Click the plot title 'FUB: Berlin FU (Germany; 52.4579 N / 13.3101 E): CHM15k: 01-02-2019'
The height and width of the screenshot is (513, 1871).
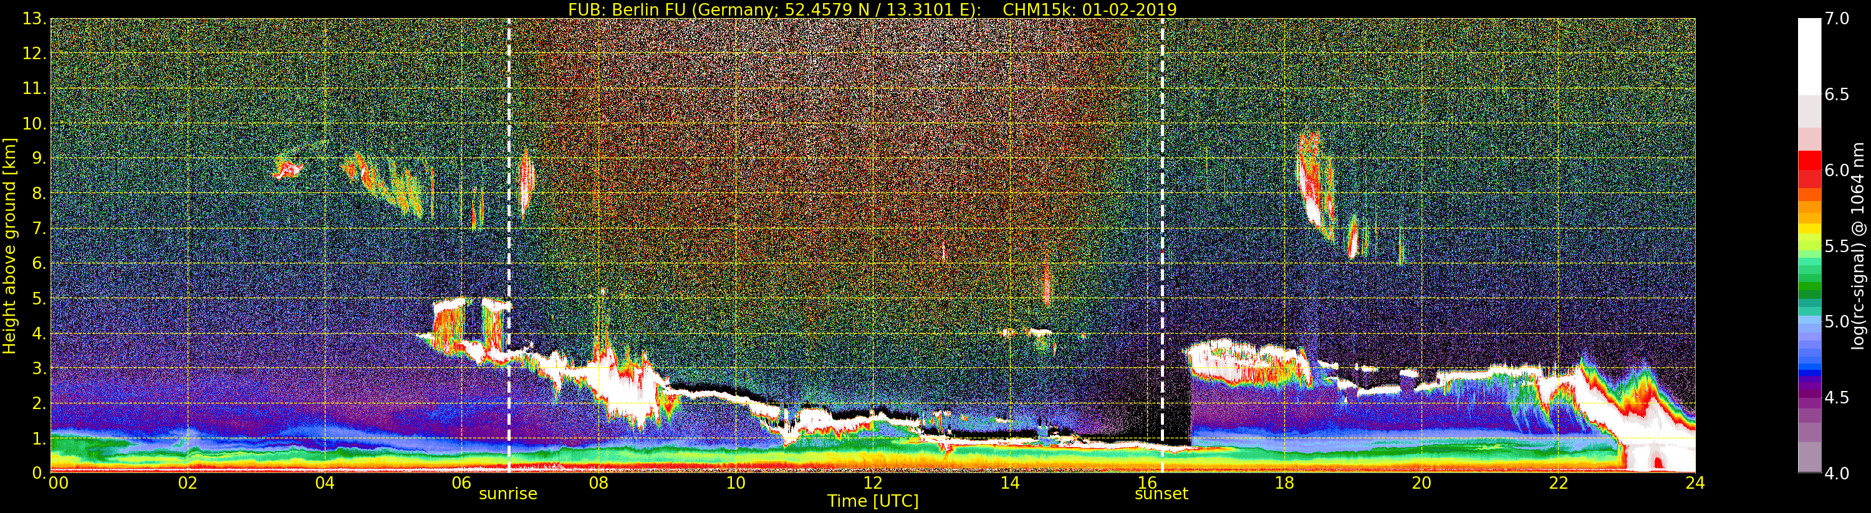point(872,9)
